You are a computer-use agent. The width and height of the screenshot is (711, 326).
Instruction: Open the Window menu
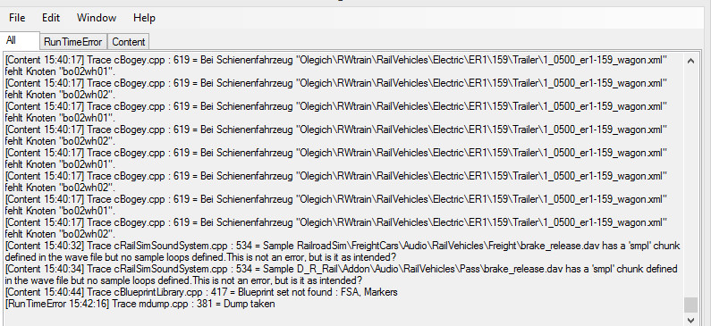97,18
